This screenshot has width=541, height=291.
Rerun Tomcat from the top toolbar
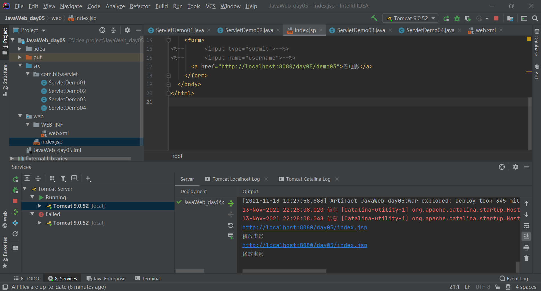pyautogui.click(x=446, y=18)
